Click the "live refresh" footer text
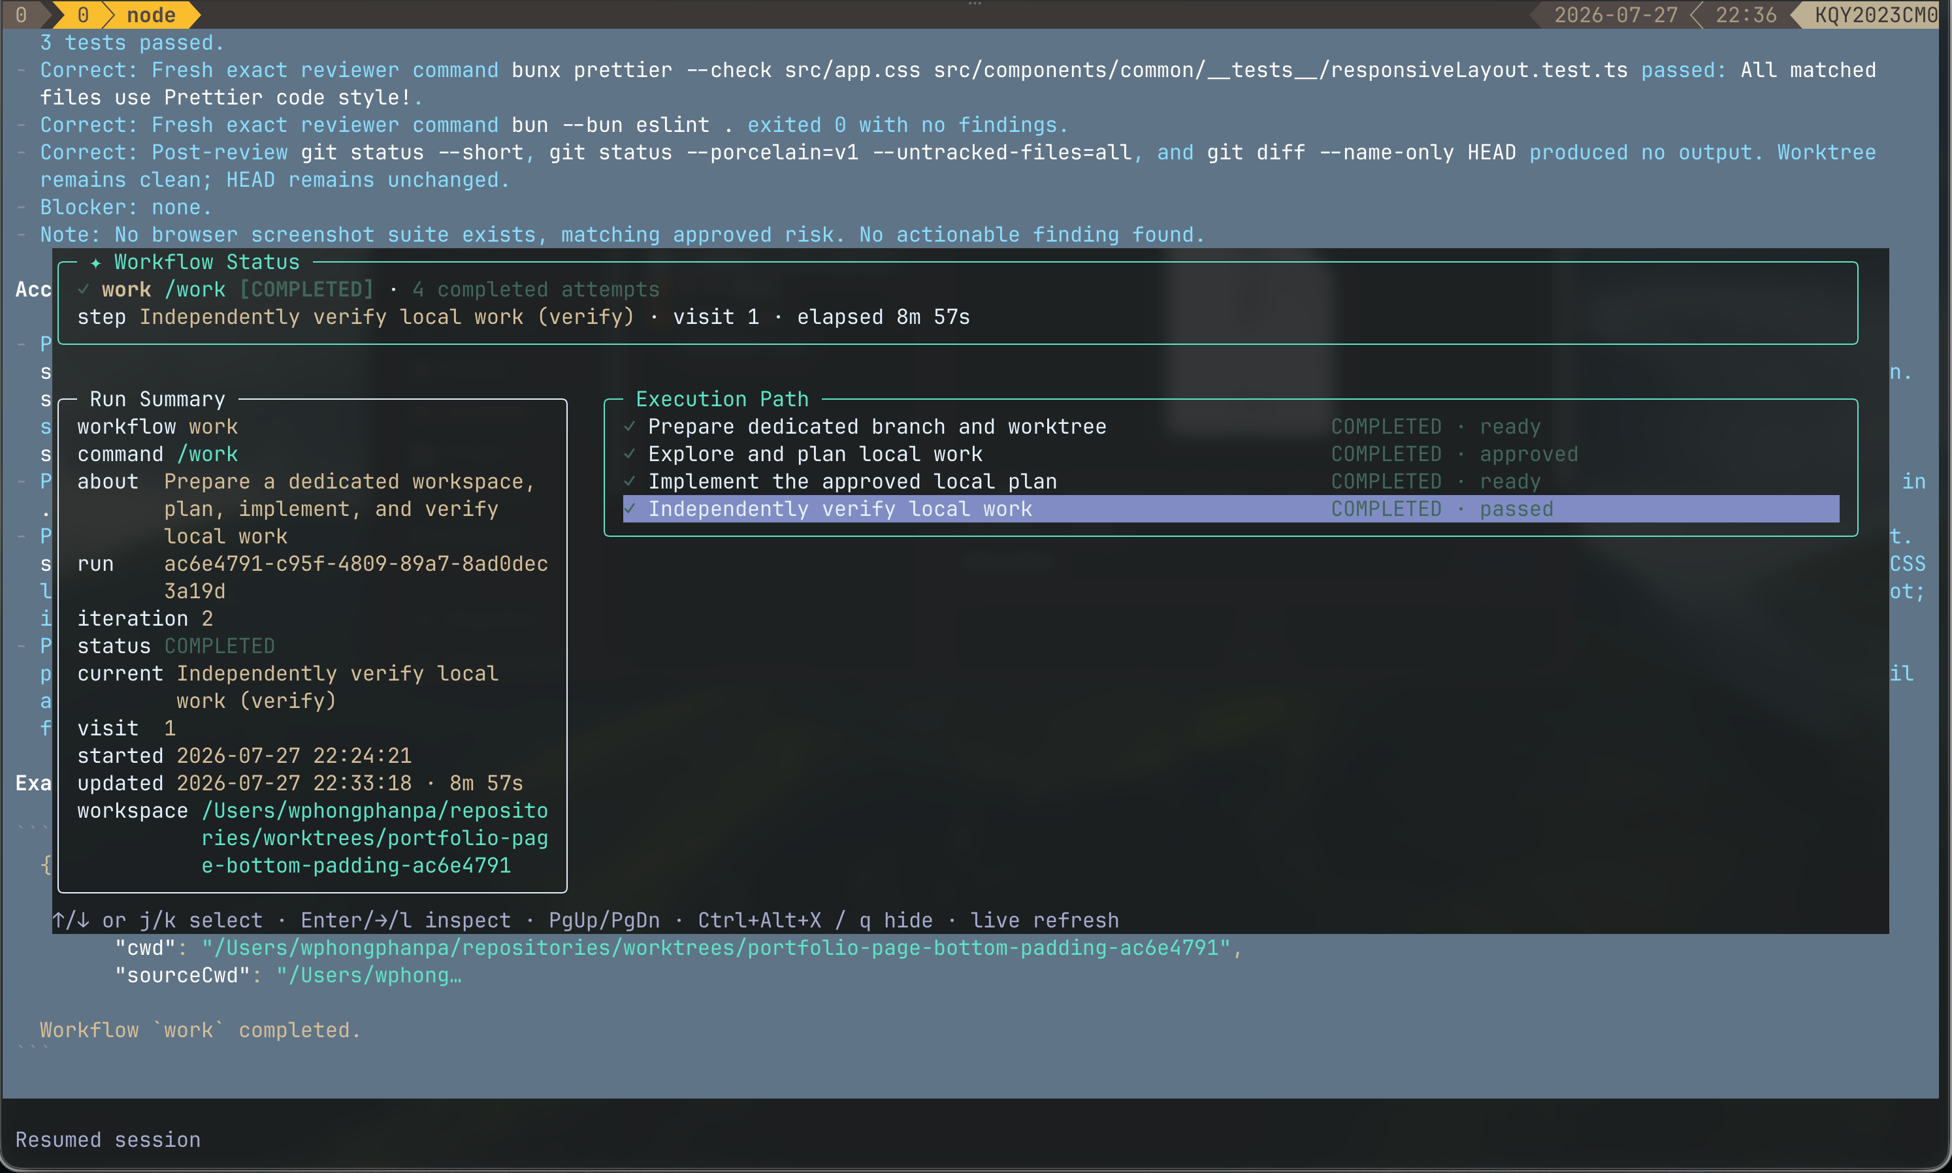Image resolution: width=1952 pixels, height=1173 pixels. [1045, 921]
